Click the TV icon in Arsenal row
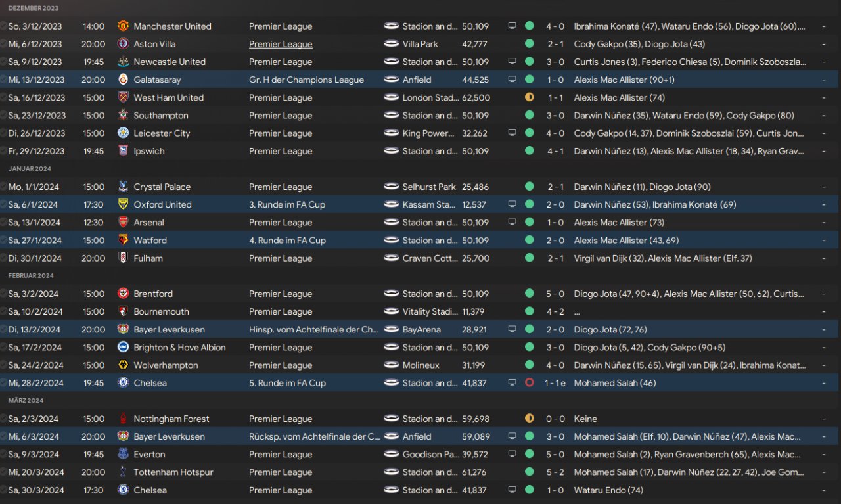Viewport: 841px width, 504px height. (512, 222)
